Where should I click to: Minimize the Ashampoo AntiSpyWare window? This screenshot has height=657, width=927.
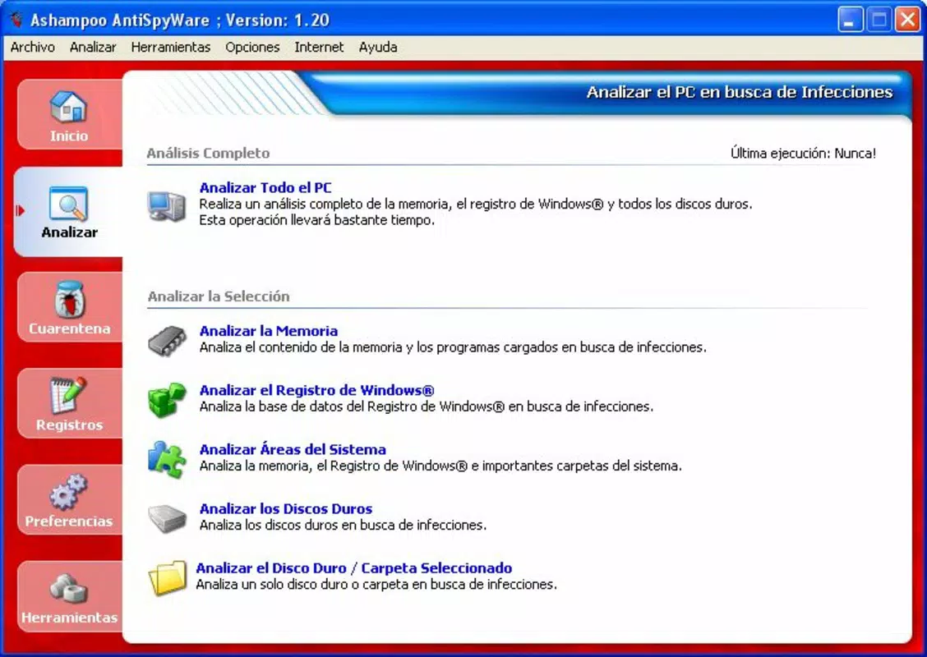click(x=850, y=20)
